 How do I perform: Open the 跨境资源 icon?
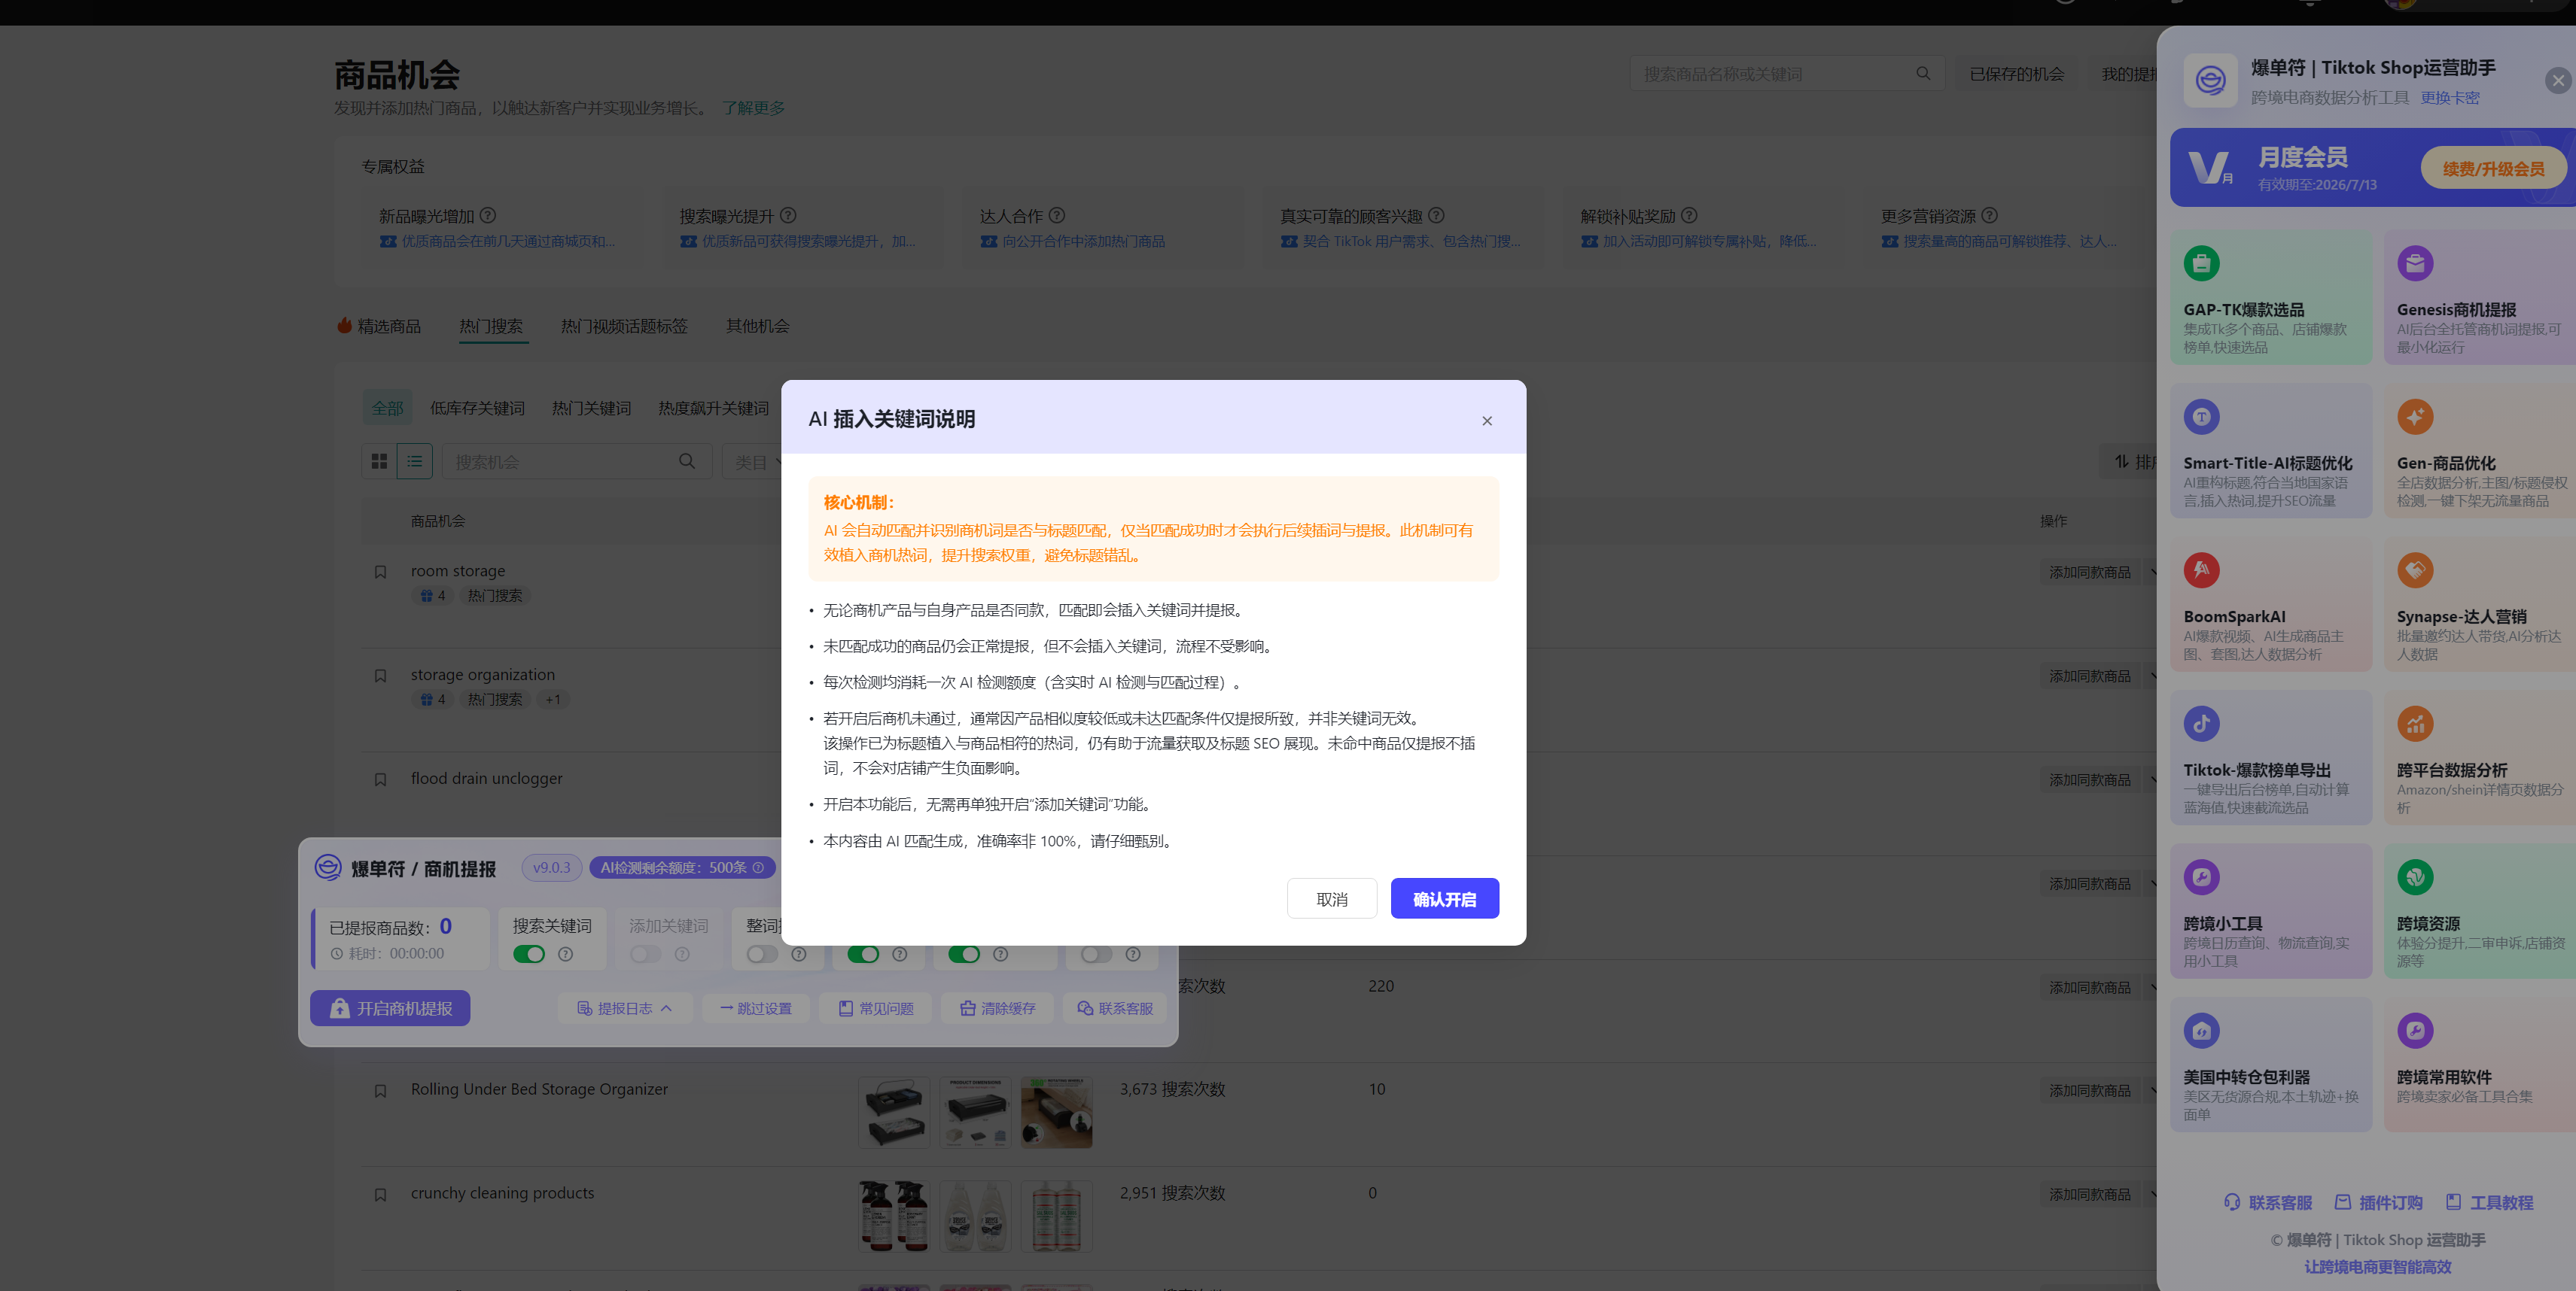point(2415,877)
